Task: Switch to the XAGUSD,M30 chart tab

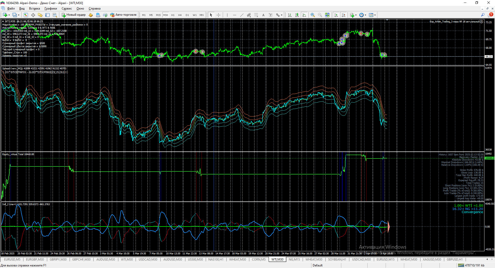Action: (432, 259)
